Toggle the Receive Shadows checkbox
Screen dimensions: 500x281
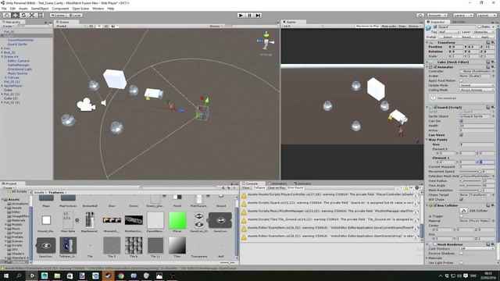461,253
